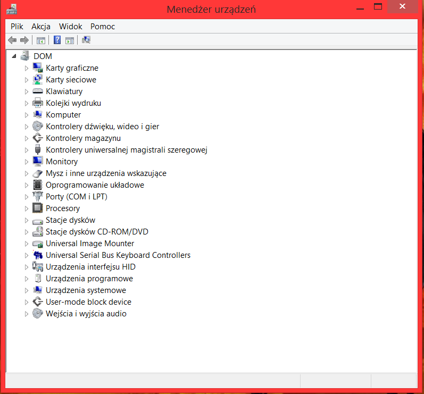Screen dimensions: 424x394
Task: Click the Oprogramowanie układowe chip icon
Action: 38,185
